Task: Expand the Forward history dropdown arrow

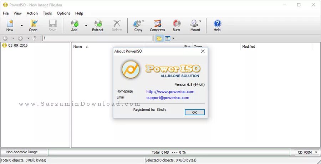Action: coord(28,38)
